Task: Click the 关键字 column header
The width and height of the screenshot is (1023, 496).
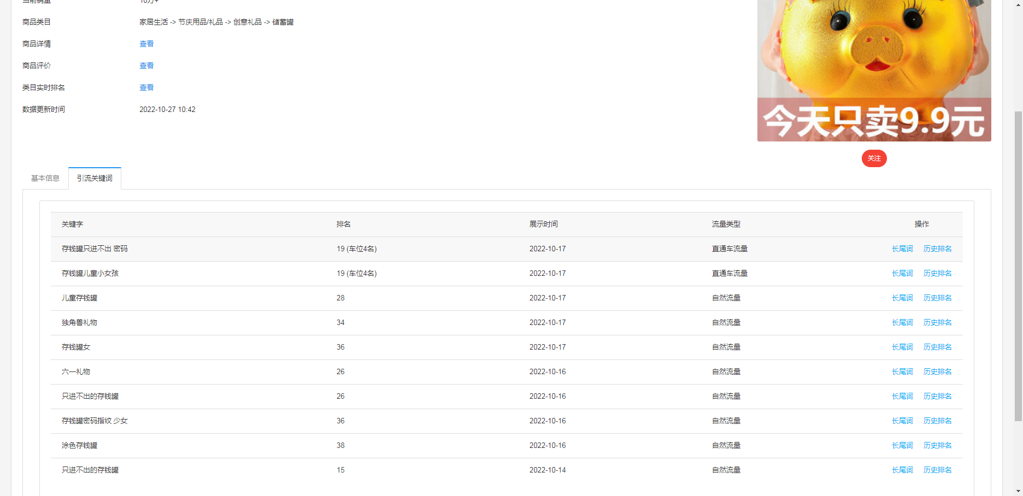Action: 72,224
